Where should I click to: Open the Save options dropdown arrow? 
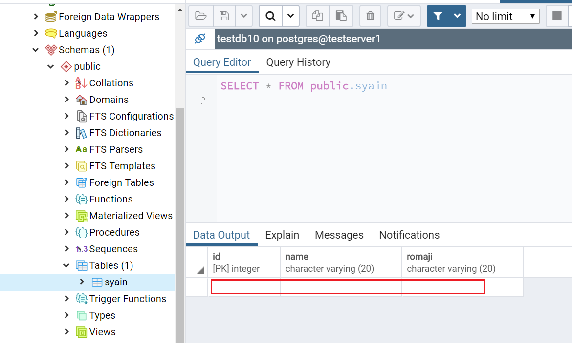[243, 16]
